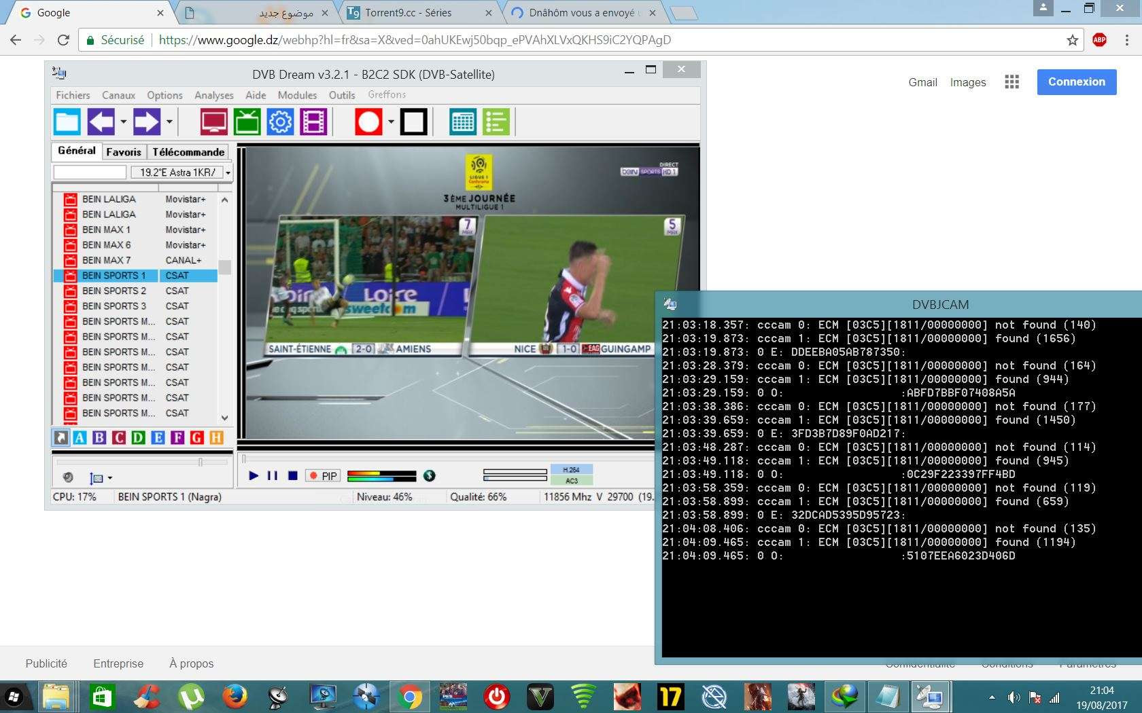Select BEIN MAX 1 channel
Image resolution: width=1142 pixels, height=713 pixels.
pos(135,230)
